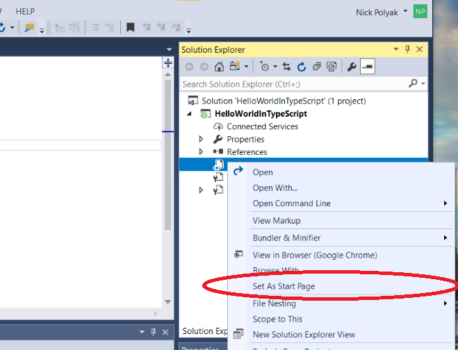Select Connected Services in the tree
Screen dimensions: 458x350
262,126
